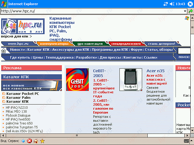The height and width of the screenshot is (145, 194).
Task: Select the www.hpc.ru tab
Action: (18, 43)
